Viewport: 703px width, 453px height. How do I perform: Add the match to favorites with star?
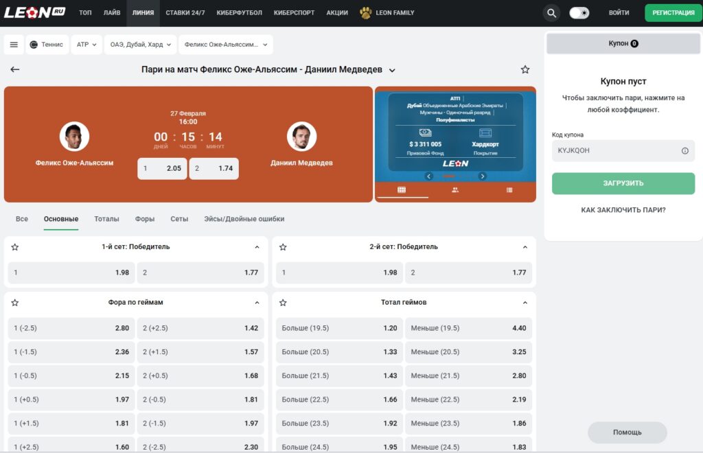pos(525,69)
